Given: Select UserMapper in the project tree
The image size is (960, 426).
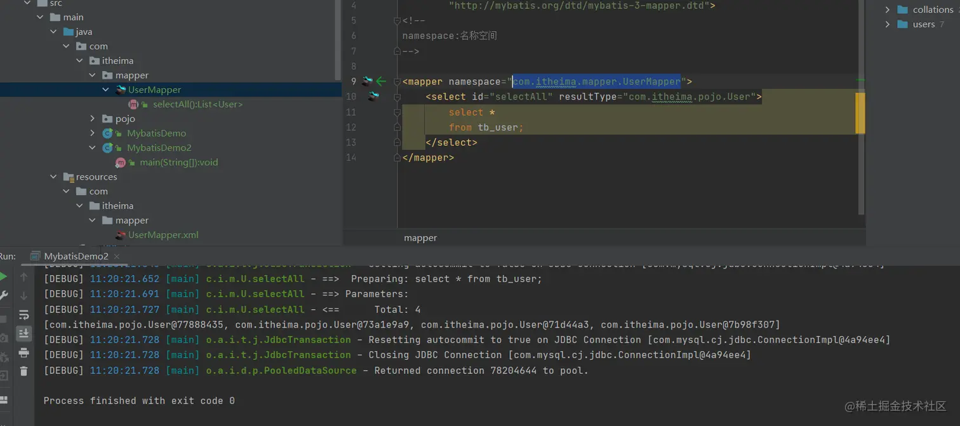Looking at the screenshot, I should tap(154, 90).
